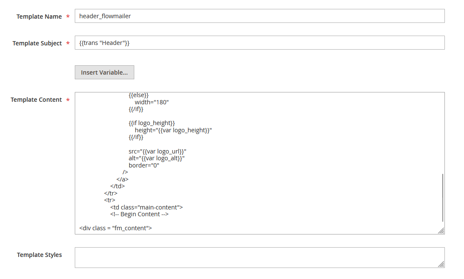464x279 pixels.
Task: Click the Template Styles label
Action: click(x=40, y=255)
